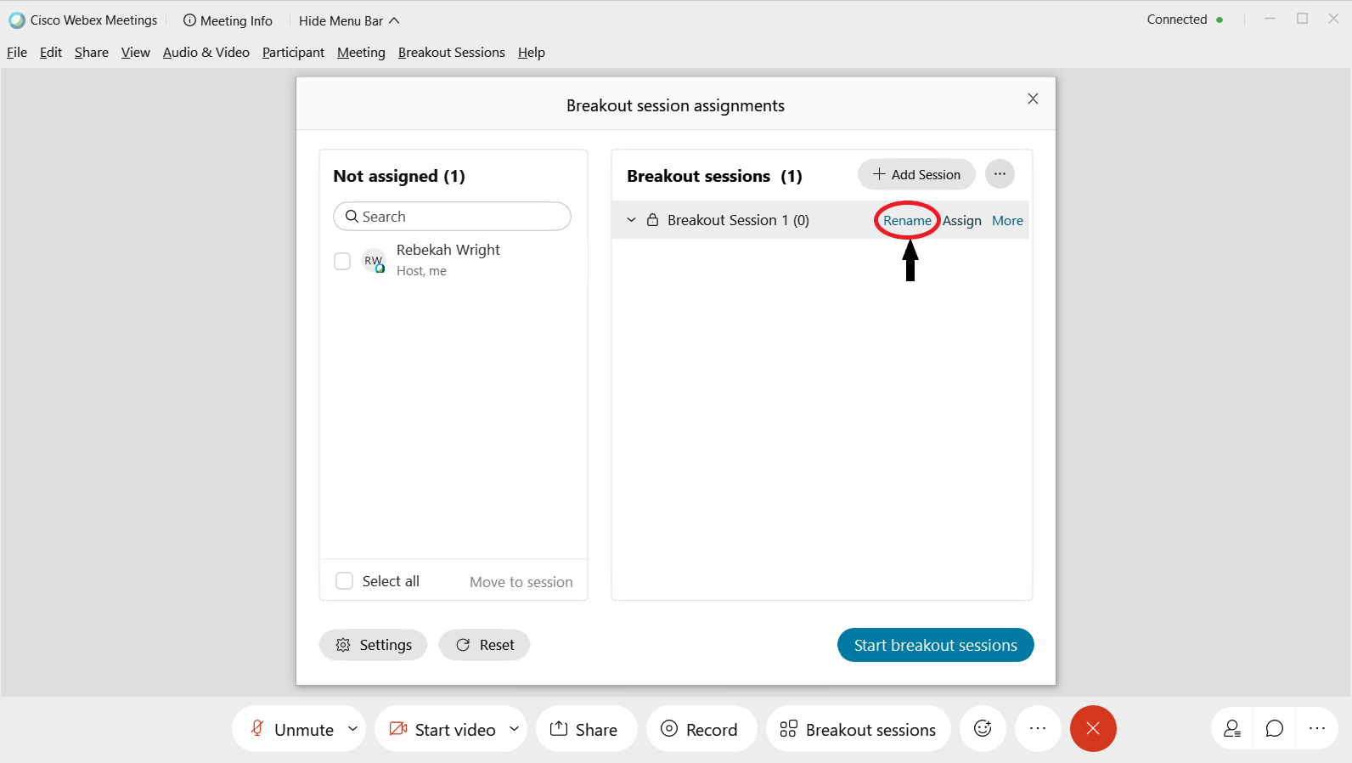Open the Share menu in the menu bar
The image size is (1352, 763).
pos(92,53)
